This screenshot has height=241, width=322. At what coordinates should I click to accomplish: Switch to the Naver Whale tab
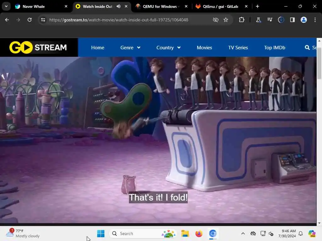41,7
